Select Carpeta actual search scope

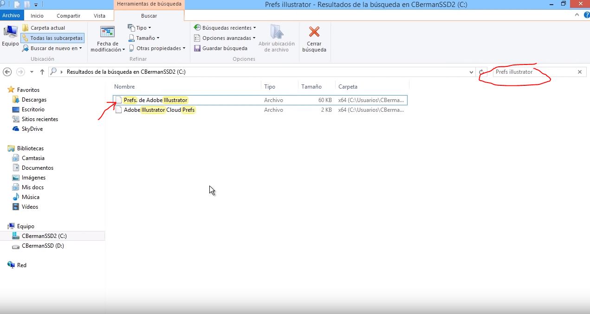(44, 28)
